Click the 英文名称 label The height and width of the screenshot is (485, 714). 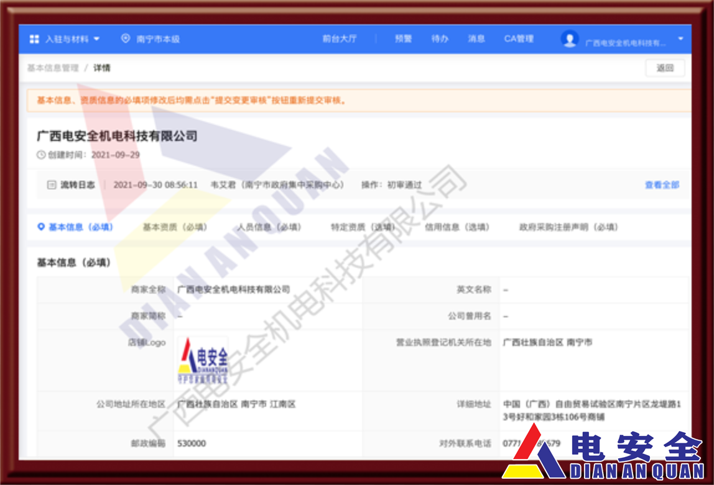tap(473, 289)
